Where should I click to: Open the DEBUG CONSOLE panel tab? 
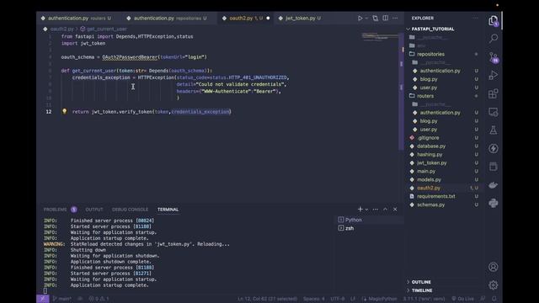click(x=130, y=210)
